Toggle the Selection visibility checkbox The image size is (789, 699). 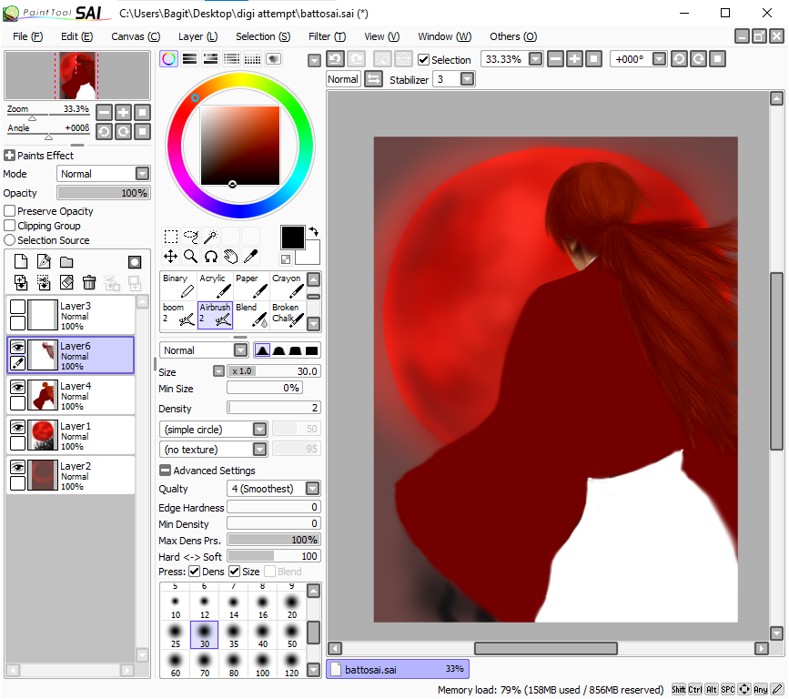(424, 60)
